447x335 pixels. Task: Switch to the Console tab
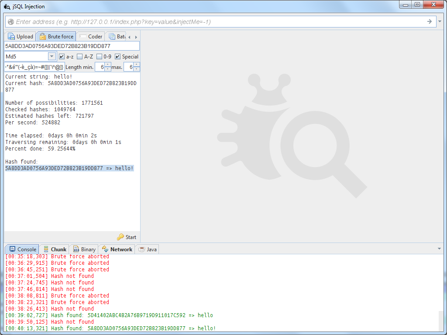click(x=22, y=249)
